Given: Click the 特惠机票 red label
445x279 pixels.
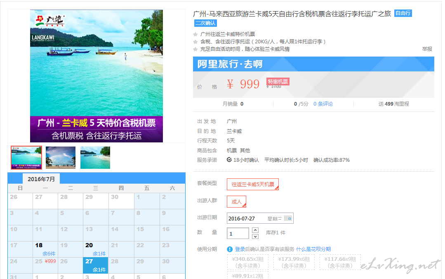Looking at the screenshot, I should [x=278, y=82].
